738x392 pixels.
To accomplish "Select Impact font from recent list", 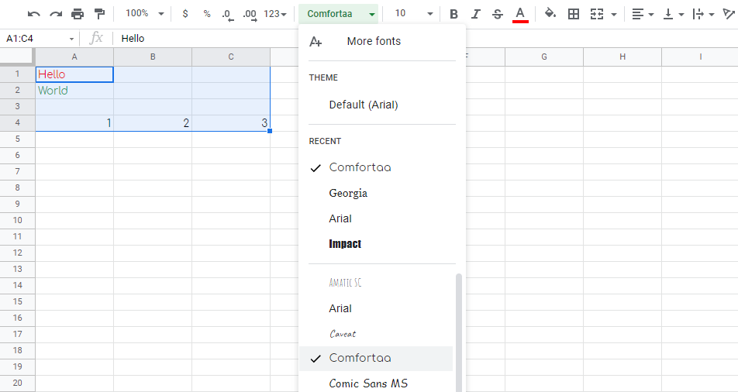I will click(345, 244).
